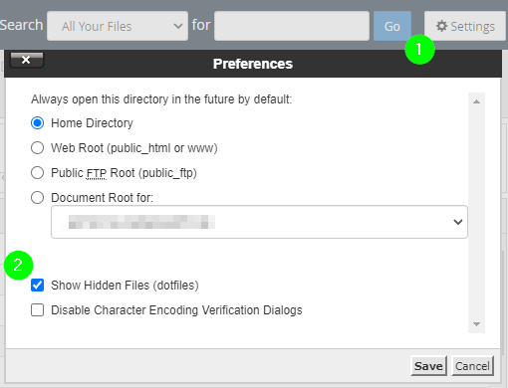Click the Go search button

click(392, 26)
